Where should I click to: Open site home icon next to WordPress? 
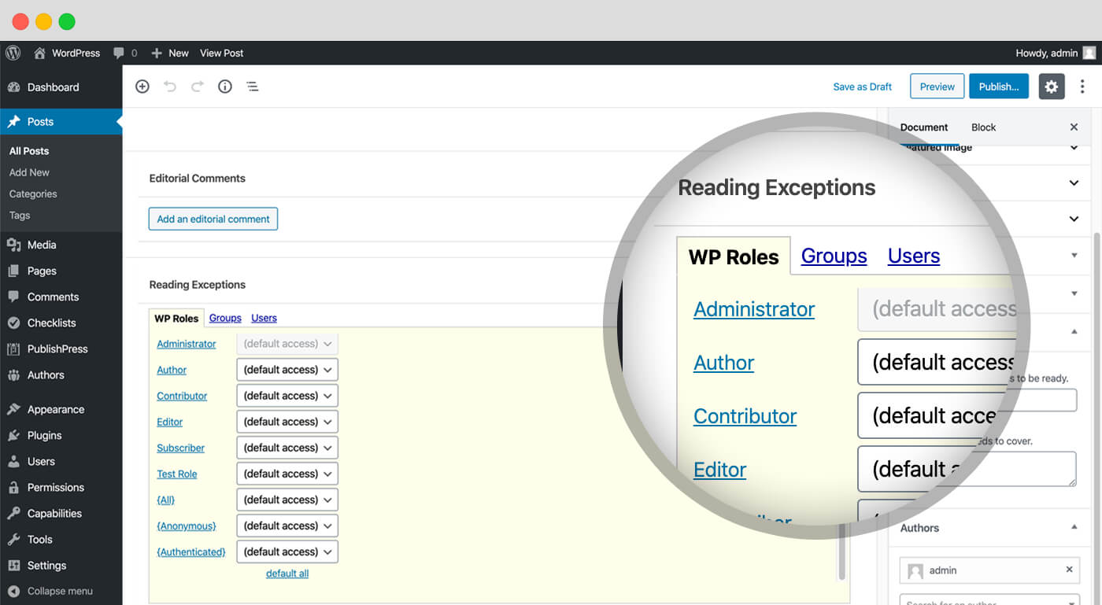39,53
